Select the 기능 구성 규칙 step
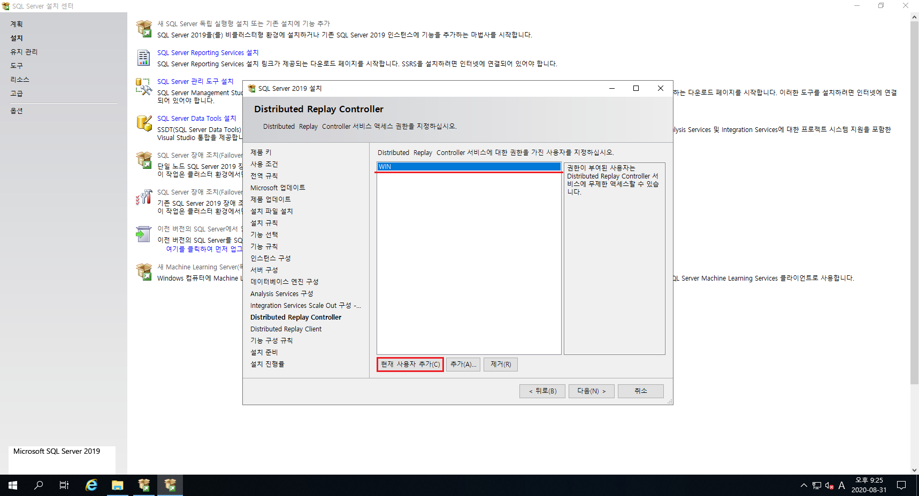Viewport: 919px width, 496px height. [x=272, y=340]
